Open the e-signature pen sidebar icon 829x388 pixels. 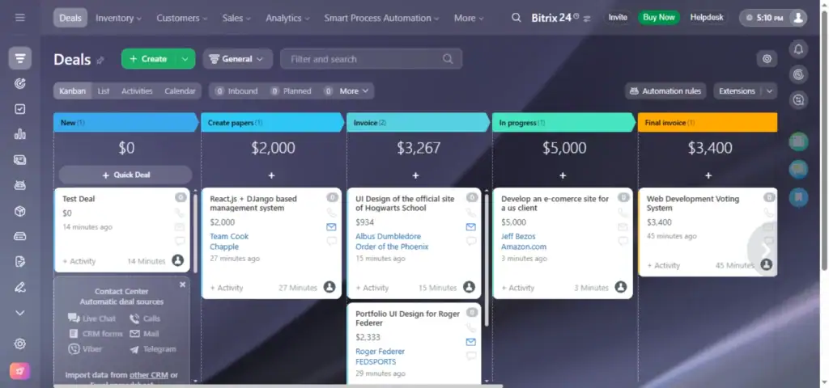(20, 288)
